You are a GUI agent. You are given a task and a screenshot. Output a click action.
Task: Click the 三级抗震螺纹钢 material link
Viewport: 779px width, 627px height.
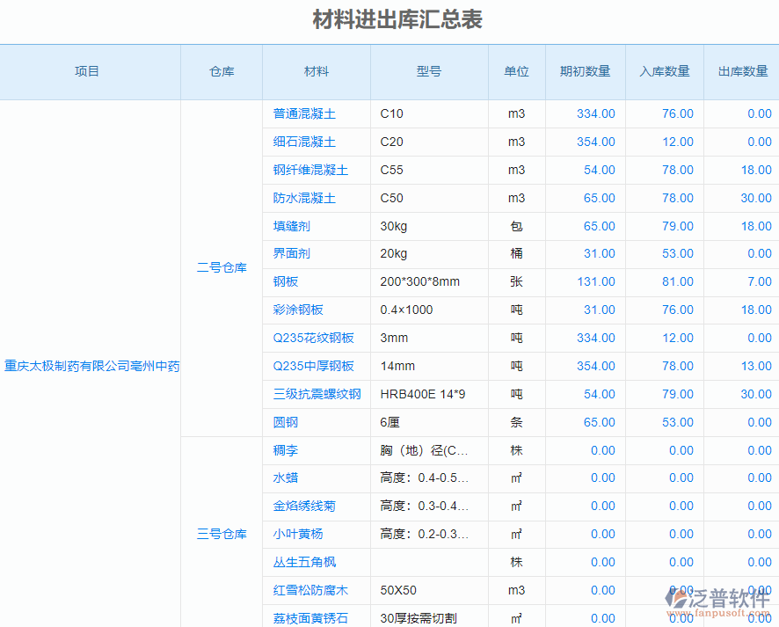315,394
